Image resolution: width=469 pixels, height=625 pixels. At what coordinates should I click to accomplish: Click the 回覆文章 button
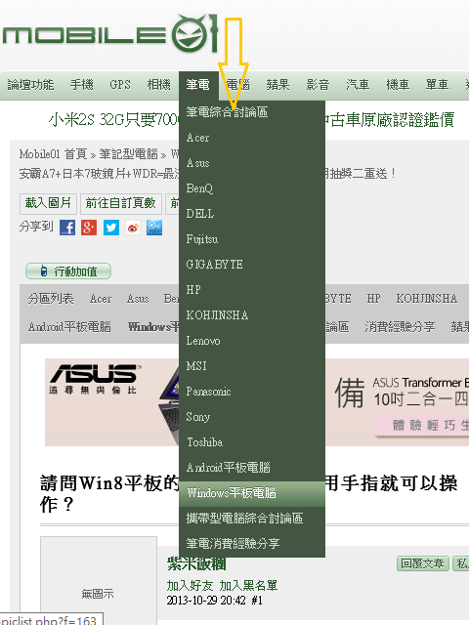[x=422, y=563]
